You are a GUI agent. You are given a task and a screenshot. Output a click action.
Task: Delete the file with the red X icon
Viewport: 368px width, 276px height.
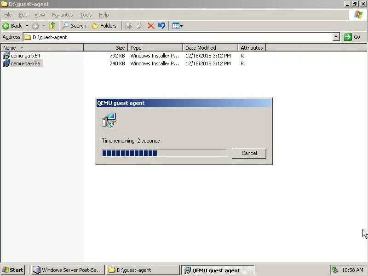click(151, 26)
